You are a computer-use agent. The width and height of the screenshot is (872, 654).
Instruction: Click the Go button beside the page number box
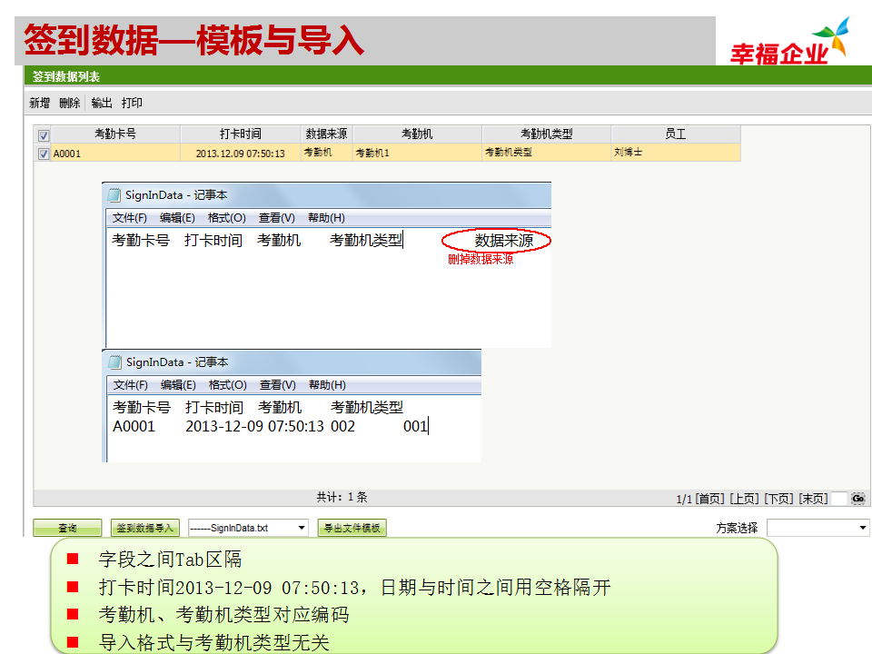pos(857,499)
